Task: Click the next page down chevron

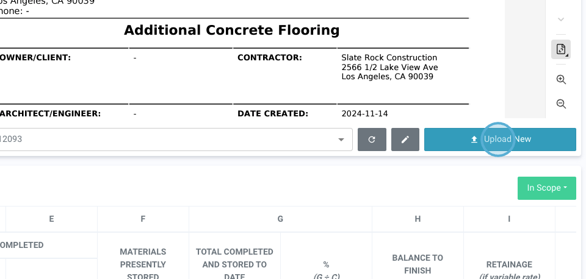Action: point(561,19)
